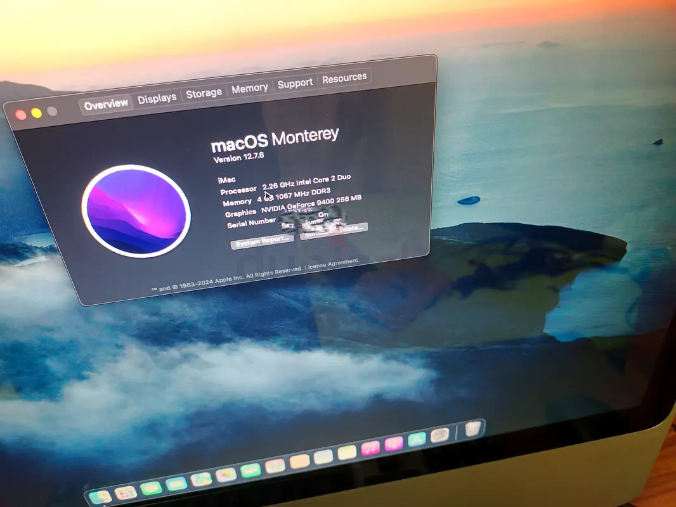Open System Preferences from the dock
Screen dimensions: 676x507
point(439,435)
